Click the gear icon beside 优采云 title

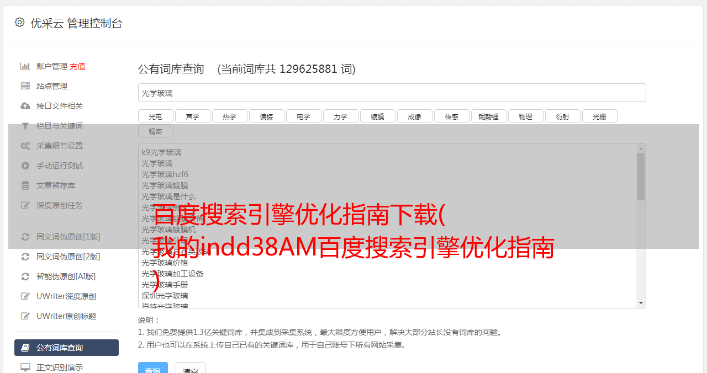(x=20, y=23)
